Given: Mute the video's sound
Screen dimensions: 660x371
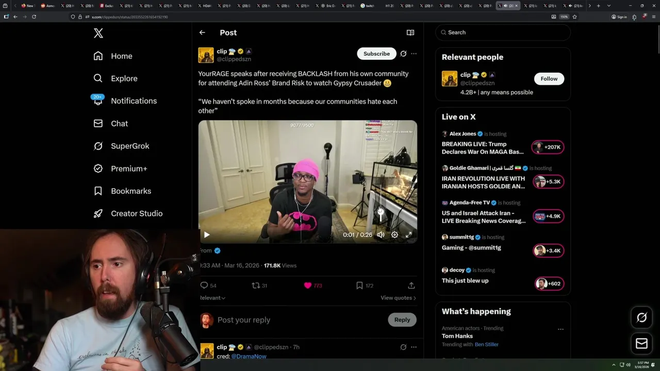Looking at the screenshot, I should 381,234.
